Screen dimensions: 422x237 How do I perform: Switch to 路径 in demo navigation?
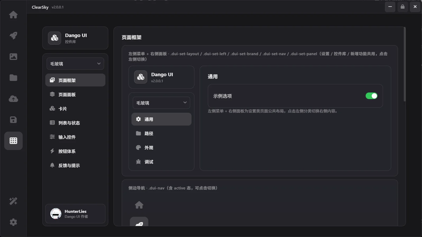161,133
